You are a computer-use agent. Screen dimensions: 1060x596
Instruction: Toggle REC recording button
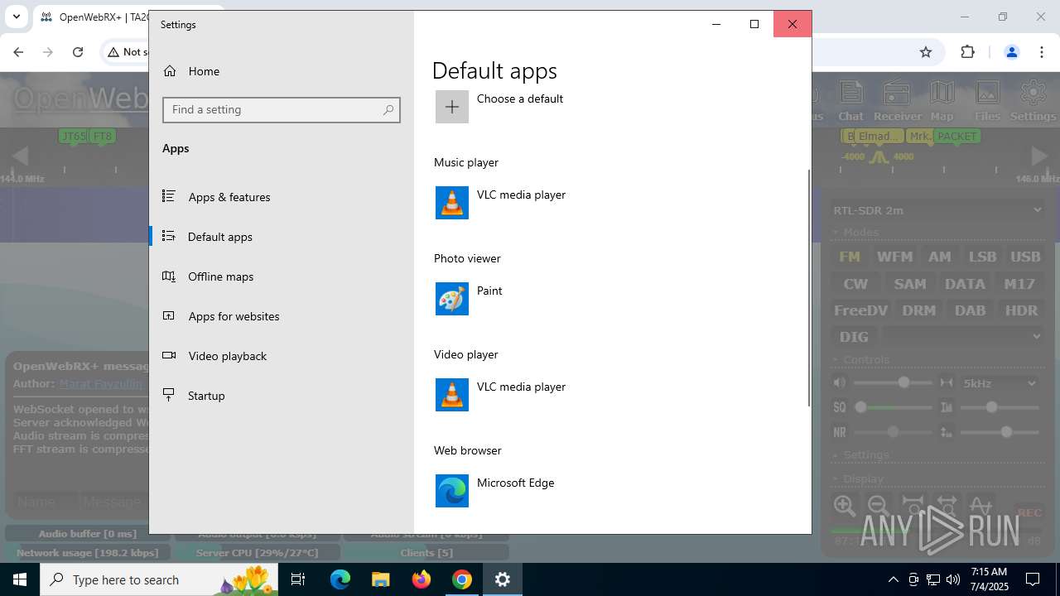coord(1029,513)
